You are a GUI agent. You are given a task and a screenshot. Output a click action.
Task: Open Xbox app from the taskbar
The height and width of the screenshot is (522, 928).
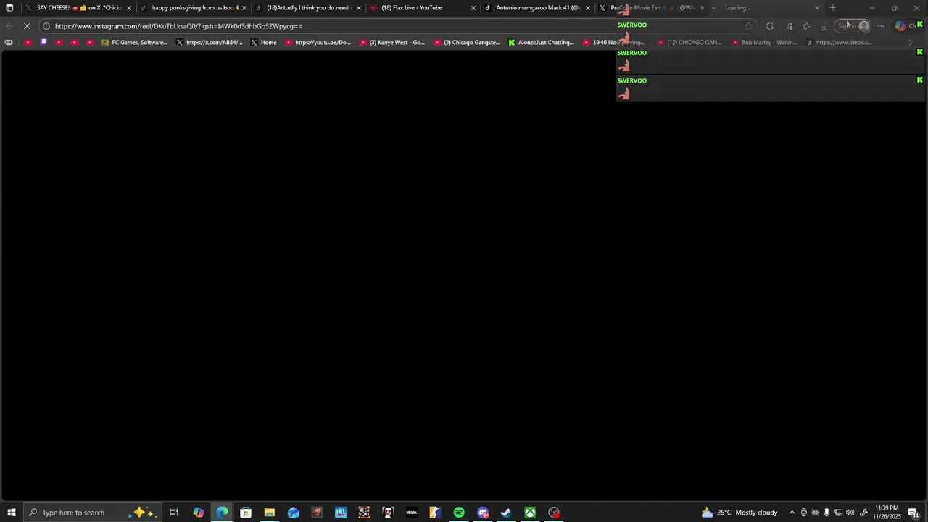coord(530,513)
